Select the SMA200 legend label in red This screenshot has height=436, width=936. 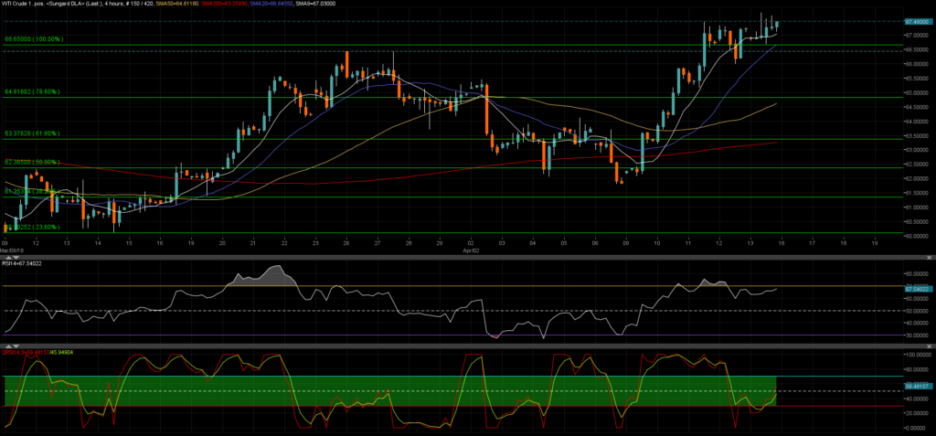point(223,4)
